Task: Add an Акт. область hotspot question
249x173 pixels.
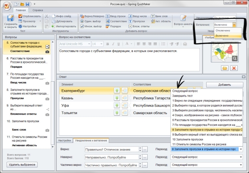Action: coord(161,21)
